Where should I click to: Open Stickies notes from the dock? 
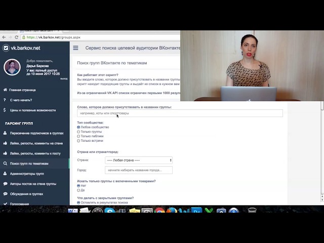pyautogui.click(x=135, y=210)
